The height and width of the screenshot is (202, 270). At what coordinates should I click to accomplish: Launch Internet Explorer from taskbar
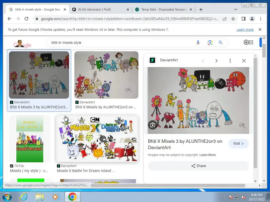[23, 197]
